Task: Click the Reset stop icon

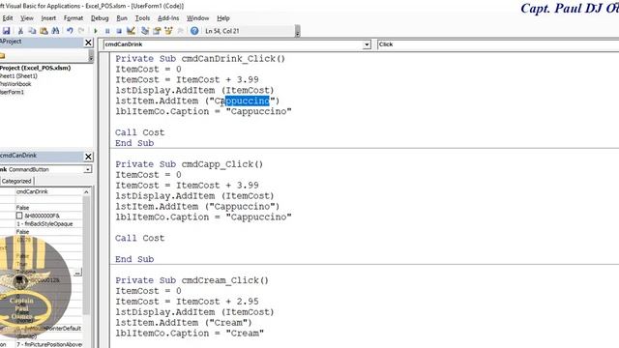Action: [119, 31]
